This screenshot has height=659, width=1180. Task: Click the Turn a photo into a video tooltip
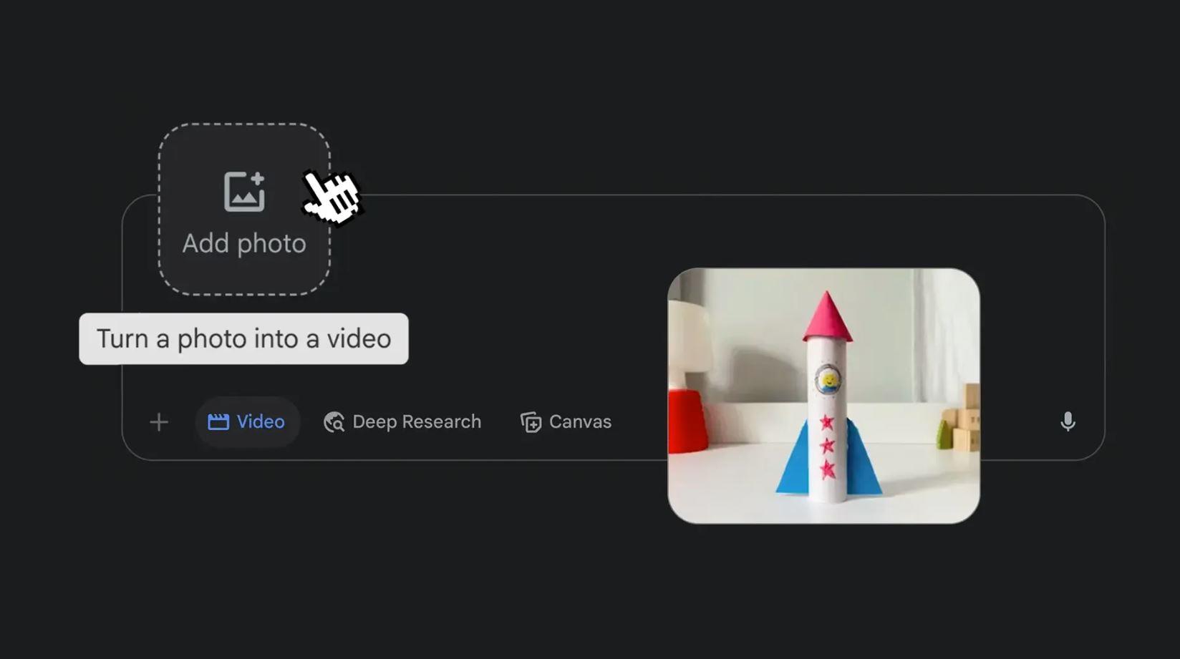click(243, 339)
